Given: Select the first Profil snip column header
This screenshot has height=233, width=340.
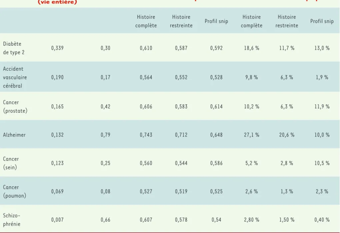Looking at the screenshot, I should coord(216,21).
